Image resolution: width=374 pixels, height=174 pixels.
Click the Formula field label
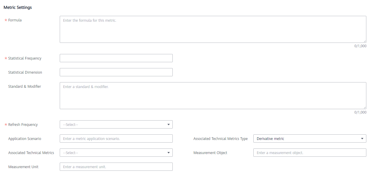coord(15,20)
